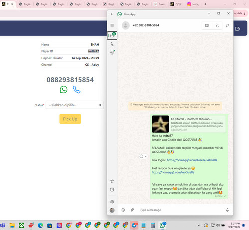Click the Pick Up button
The image size is (249, 230).
click(x=70, y=119)
